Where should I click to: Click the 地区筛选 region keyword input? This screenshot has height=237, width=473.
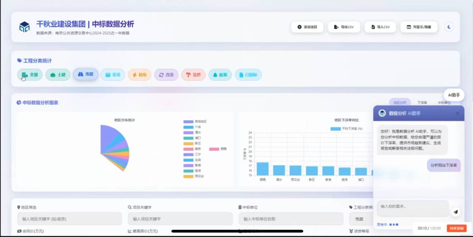point(69,218)
